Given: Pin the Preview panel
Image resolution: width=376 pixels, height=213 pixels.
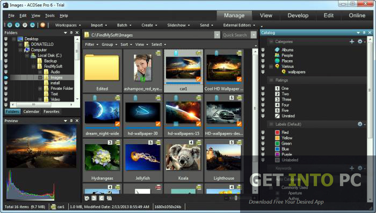Looking at the screenshot, I should point(71,120).
